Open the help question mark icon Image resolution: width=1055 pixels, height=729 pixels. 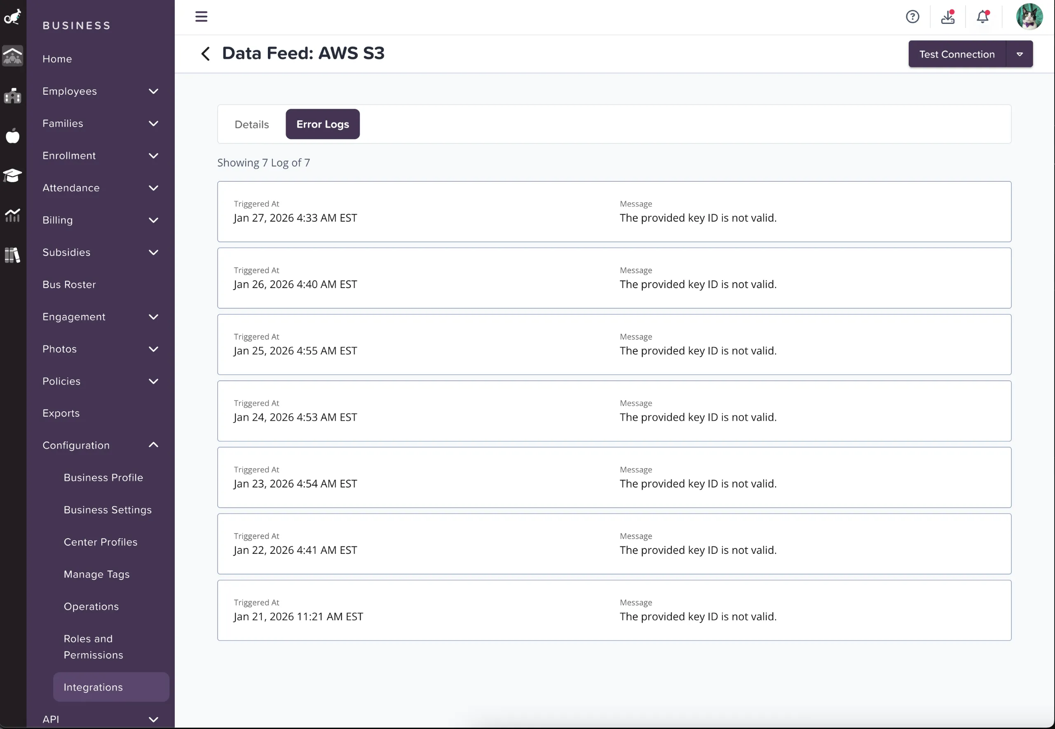912,16
